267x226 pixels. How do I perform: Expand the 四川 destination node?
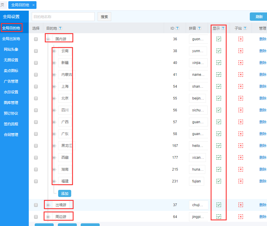click(x=54, y=110)
